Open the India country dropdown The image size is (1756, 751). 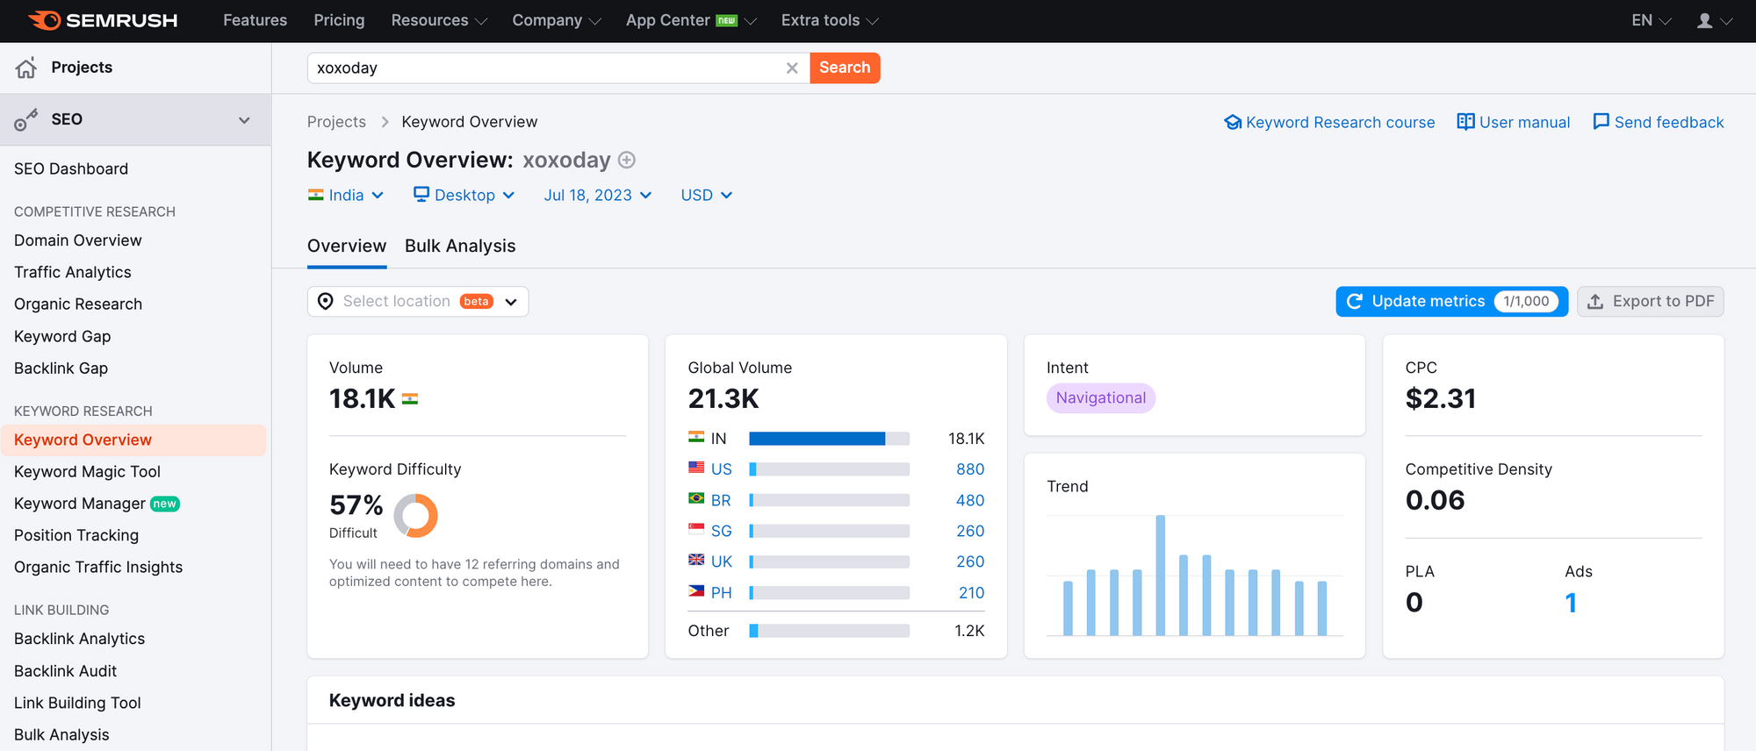[x=346, y=195]
